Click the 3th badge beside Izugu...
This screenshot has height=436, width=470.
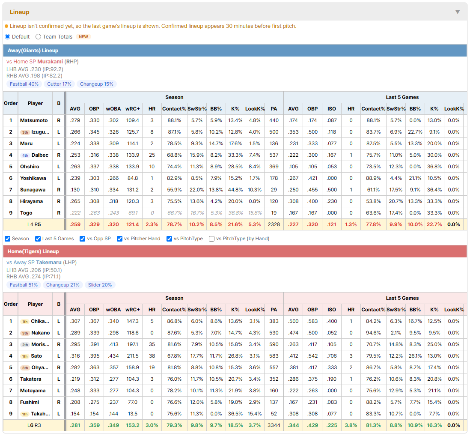(25, 132)
